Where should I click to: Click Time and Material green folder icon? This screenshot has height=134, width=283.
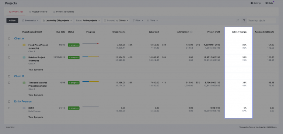point(24,83)
